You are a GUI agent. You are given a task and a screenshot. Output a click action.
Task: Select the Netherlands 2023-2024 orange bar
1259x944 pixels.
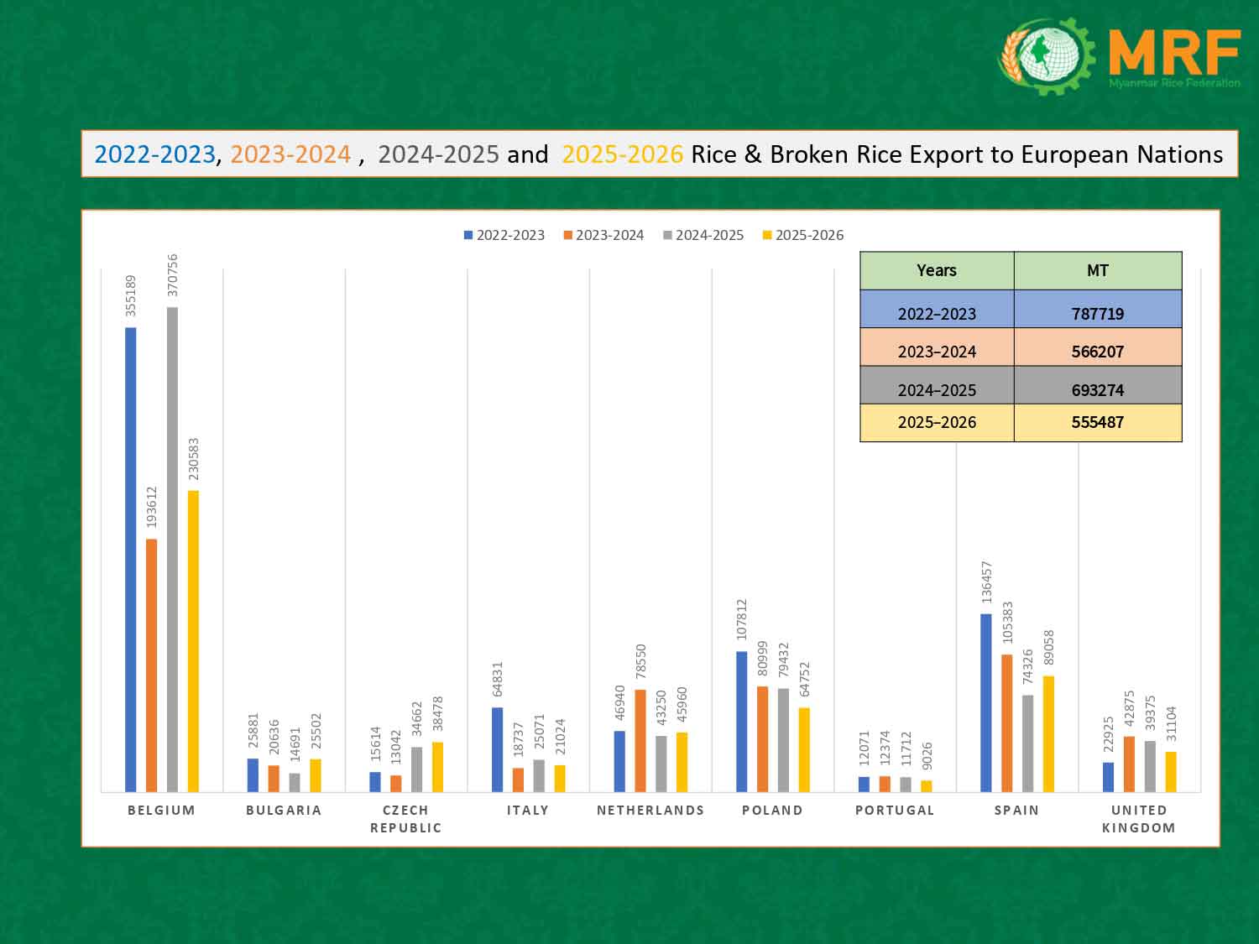pos(640,741)
